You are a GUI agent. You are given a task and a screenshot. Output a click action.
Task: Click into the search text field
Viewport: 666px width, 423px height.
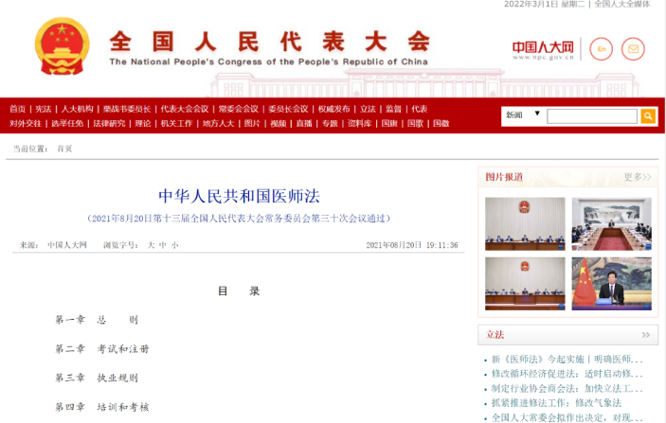point(591,115)
